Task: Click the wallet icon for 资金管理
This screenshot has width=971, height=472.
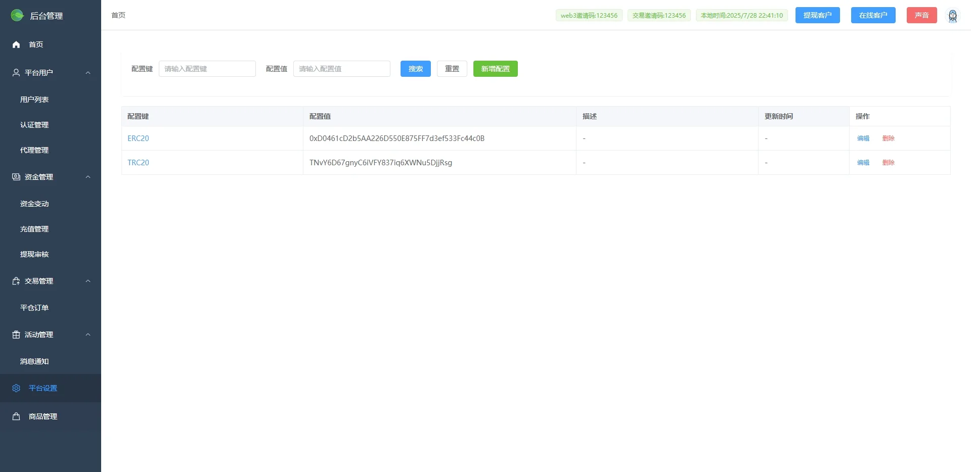Action: (16, 177)
